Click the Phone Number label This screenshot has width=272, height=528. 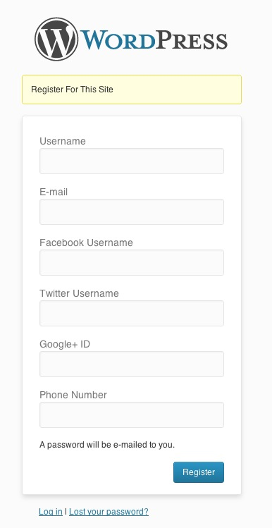73,395
